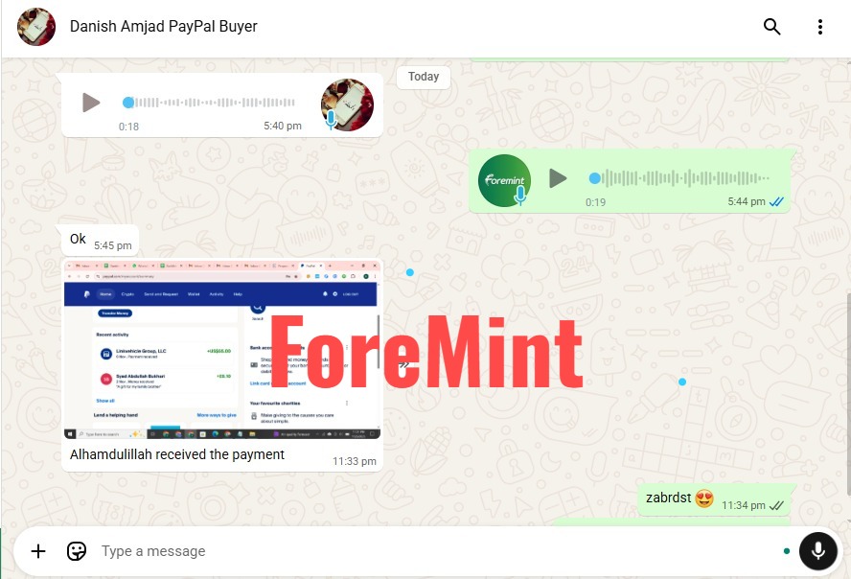Seek on the 0:18 voice message waveform
The width and height of the screenshot is (851, 579).
[x=210, y=103]
